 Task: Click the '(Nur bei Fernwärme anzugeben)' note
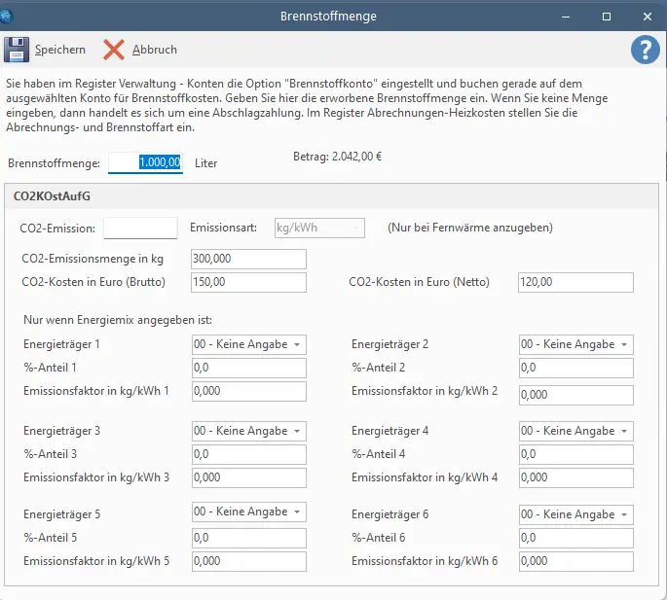pyautogui.click(x=470, y=228)
